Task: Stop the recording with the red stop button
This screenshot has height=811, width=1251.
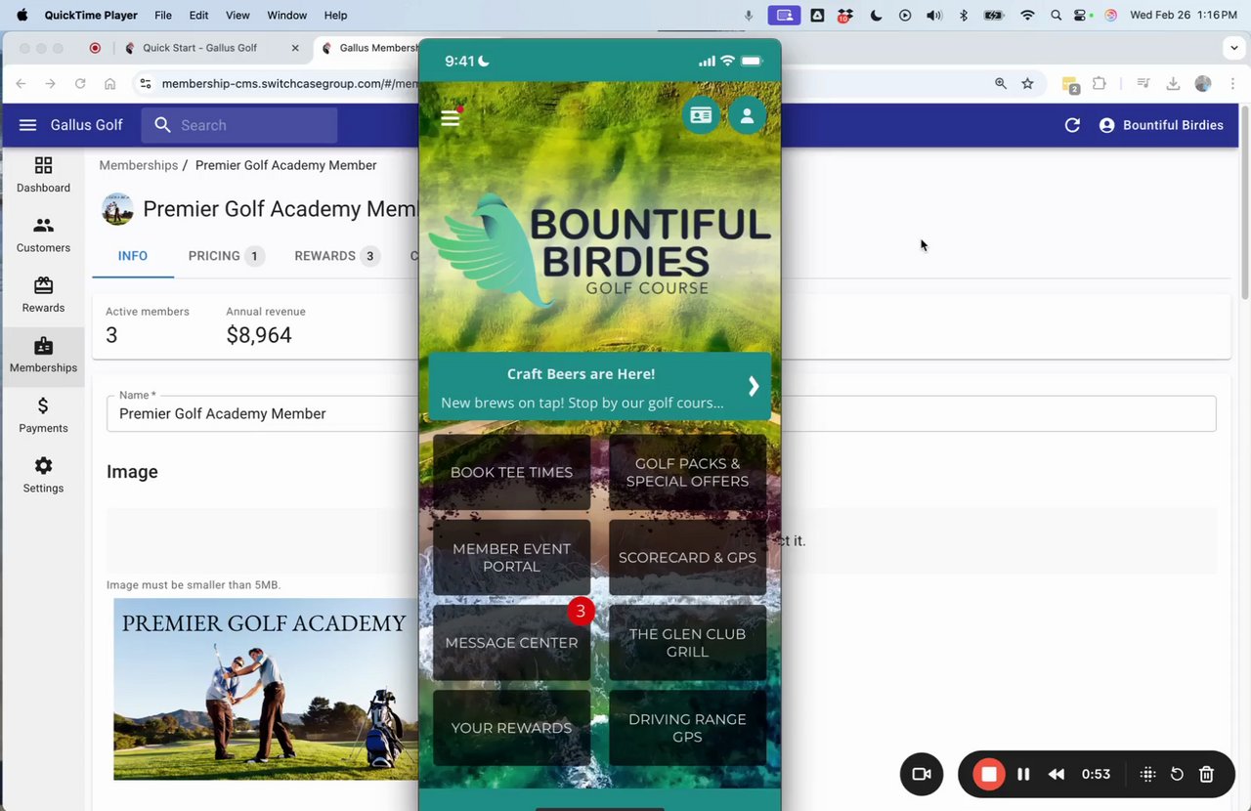Action: click(x=989, y=774)
